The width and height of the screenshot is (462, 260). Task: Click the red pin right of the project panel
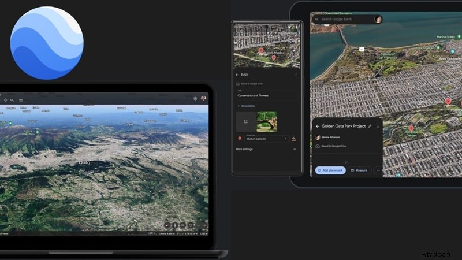(x=411, y=128)
